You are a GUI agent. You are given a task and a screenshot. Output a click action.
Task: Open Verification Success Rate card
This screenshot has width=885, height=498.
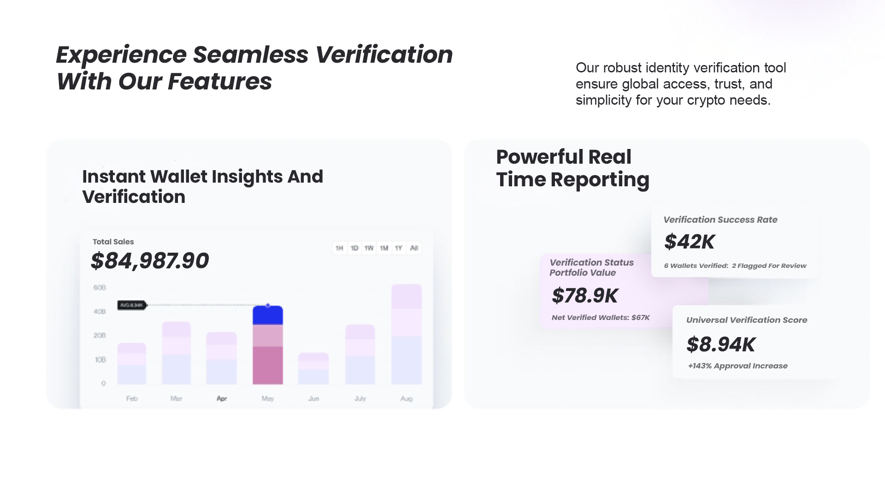(x=735, y=241)
